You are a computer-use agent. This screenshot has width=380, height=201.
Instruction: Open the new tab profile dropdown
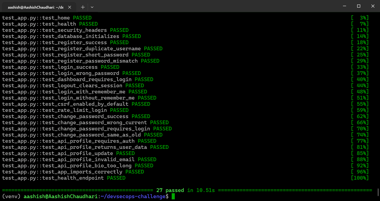click(92, 7)
